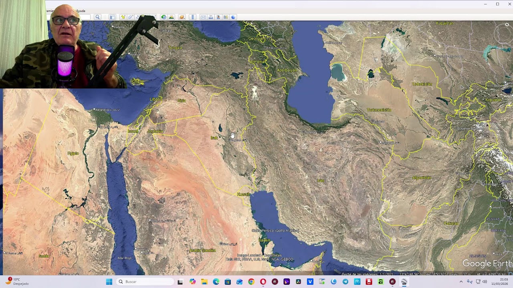Screen dimensions: 513x288
Task: Open the weather widget showing 13°C
Action: pyautogui.click(x=16, y=282)
